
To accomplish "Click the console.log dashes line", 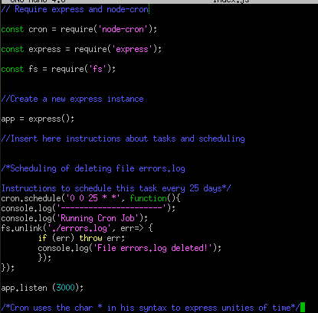I will pyautogui.click(x=88, y=208).
